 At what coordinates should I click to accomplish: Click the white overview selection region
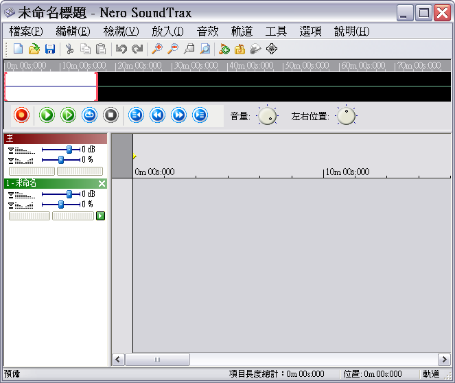click(x=51, y=86)
